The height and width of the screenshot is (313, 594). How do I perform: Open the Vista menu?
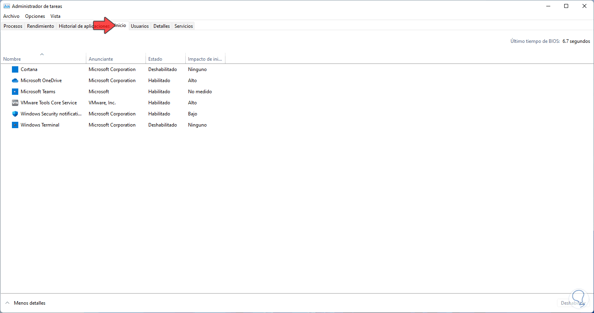point(55,16)
